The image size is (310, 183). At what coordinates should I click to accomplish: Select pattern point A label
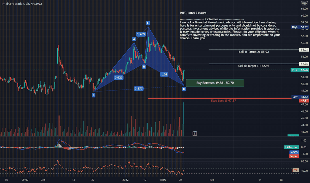134,39
